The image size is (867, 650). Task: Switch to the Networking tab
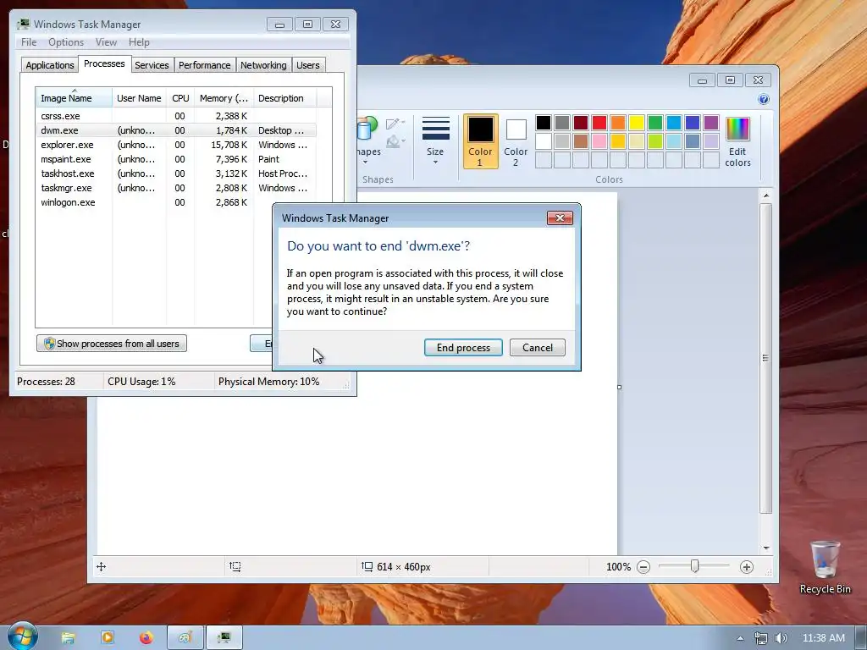(263, 65)
